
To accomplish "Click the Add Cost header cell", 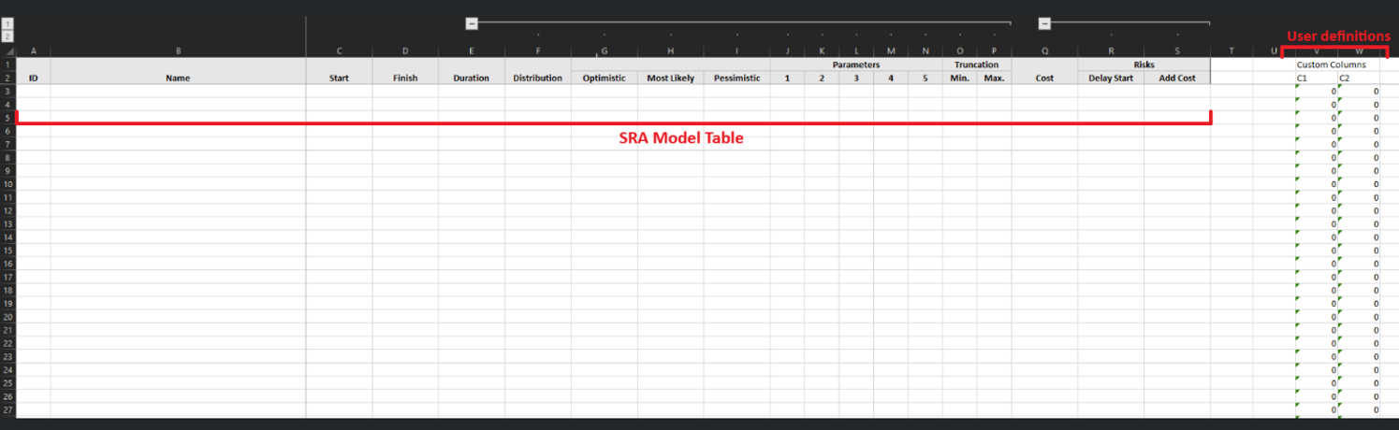I will pos(1177,78).
